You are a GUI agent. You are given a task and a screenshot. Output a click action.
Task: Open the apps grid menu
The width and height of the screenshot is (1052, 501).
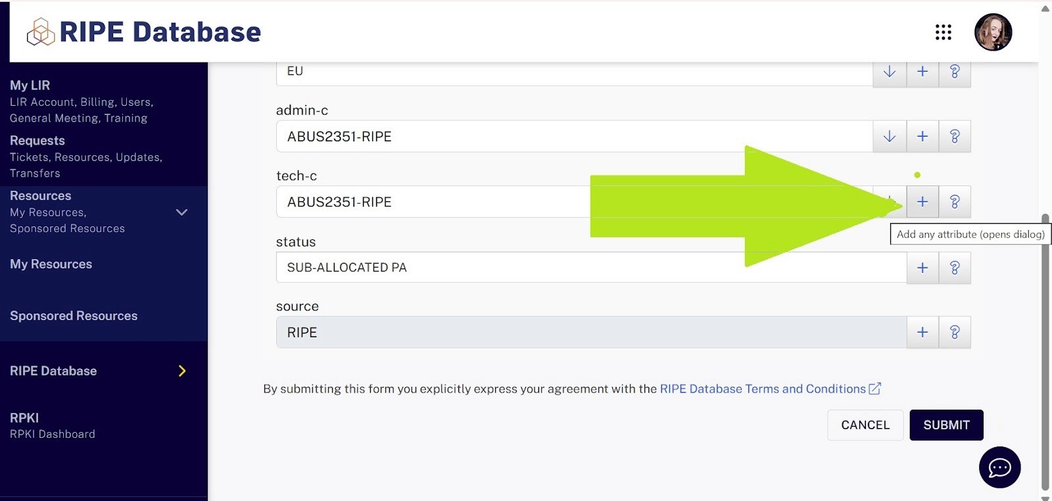pyautogui.click(x=944, y=32)
